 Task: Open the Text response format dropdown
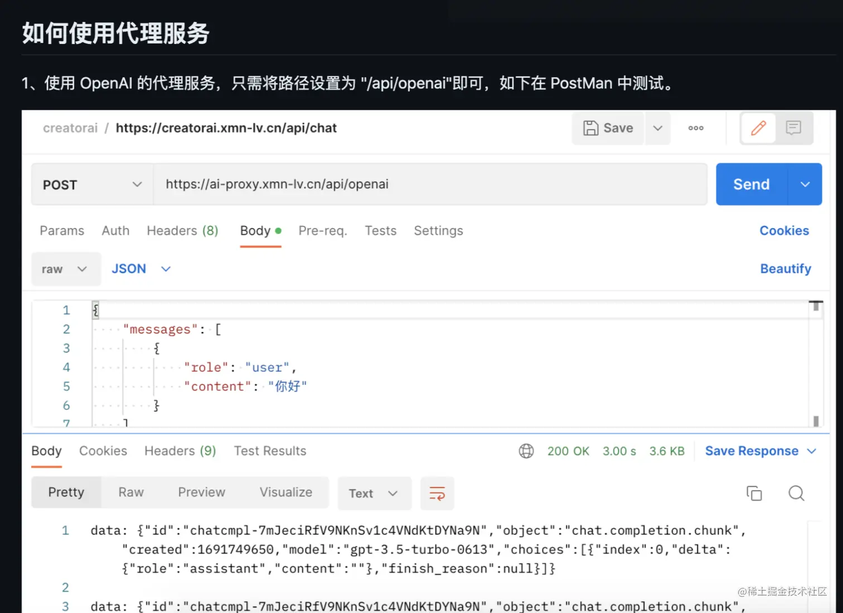tap(374, 493)
